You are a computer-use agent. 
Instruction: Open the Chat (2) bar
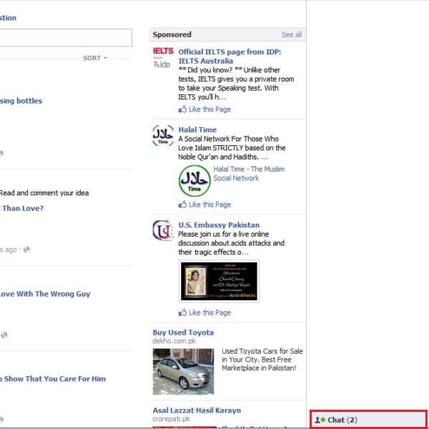click(368, 420)
